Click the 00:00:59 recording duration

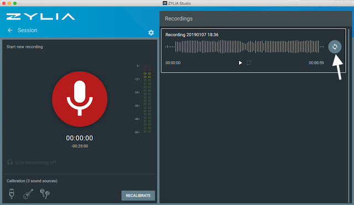[316, 62]
